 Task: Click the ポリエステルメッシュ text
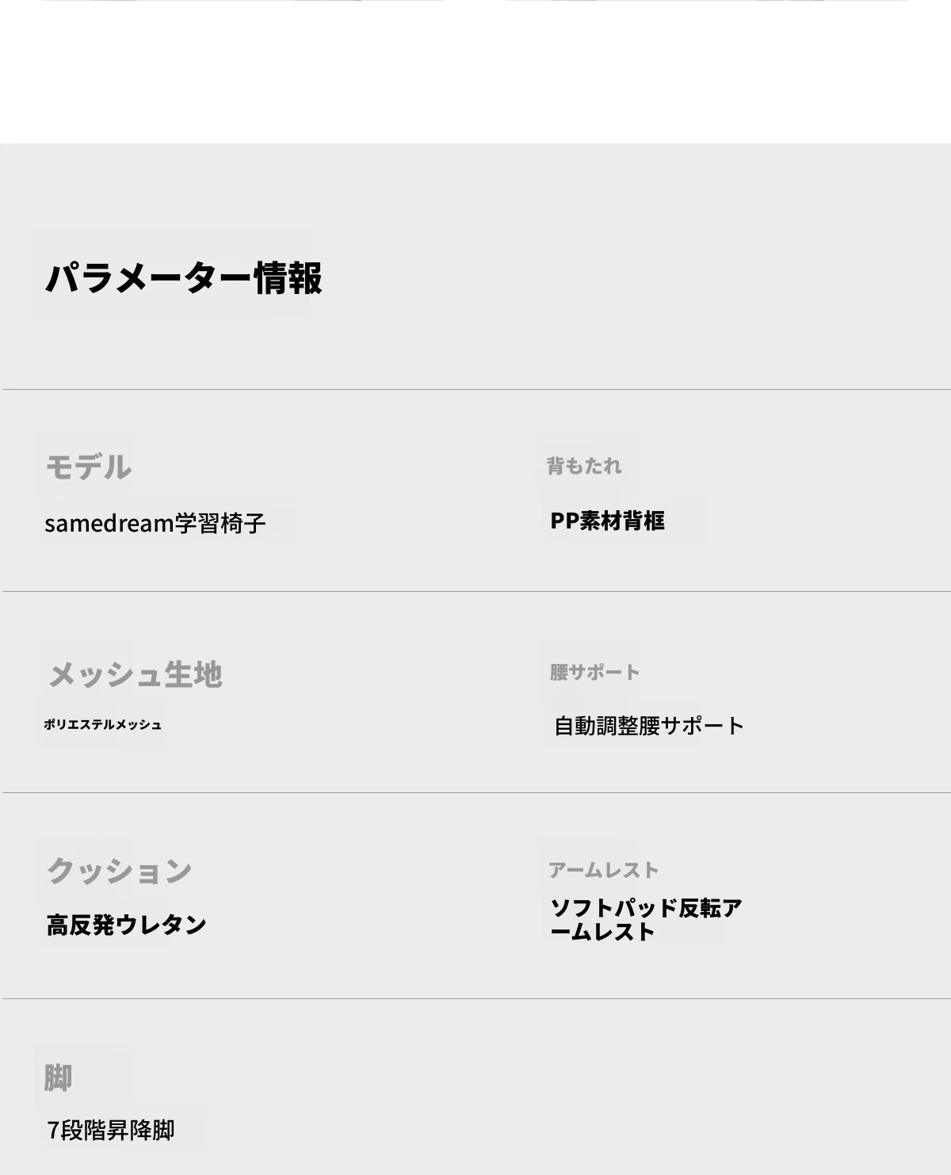coord(102,724)
